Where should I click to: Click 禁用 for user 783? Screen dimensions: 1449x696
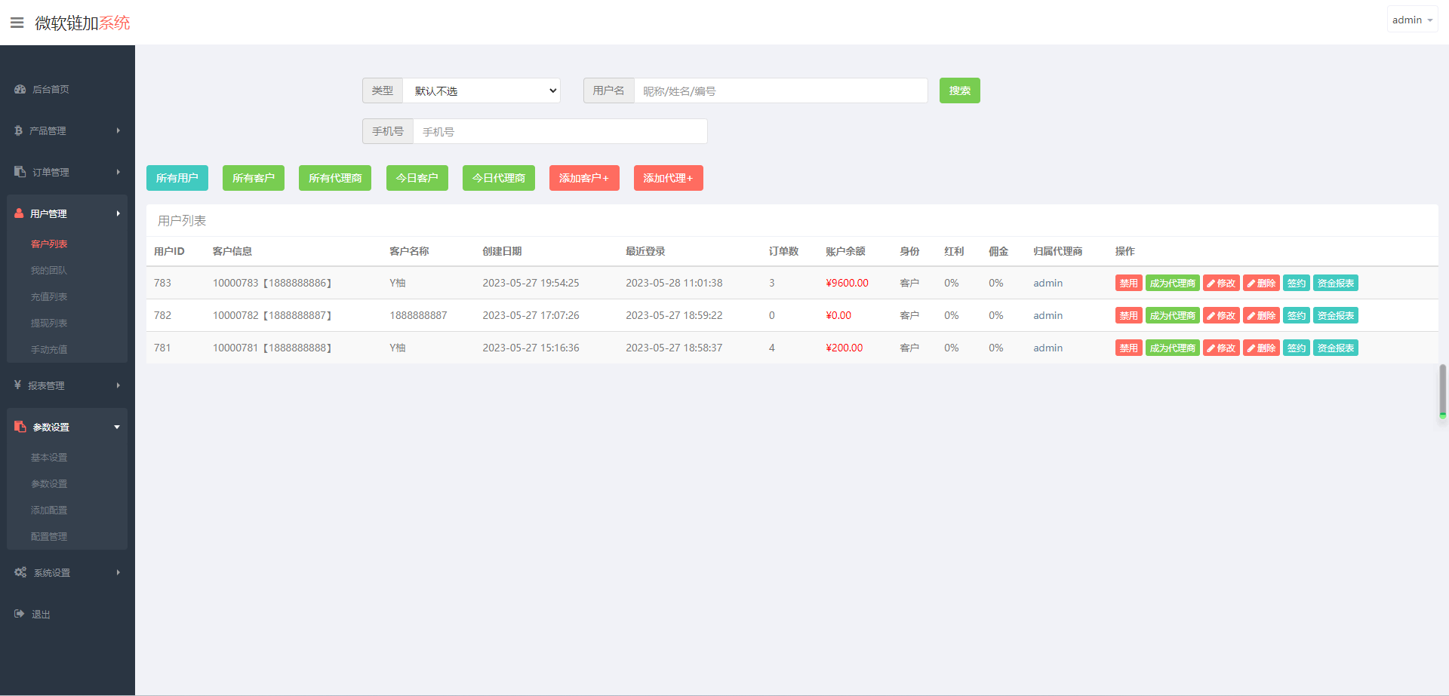tap(1129, 283)
